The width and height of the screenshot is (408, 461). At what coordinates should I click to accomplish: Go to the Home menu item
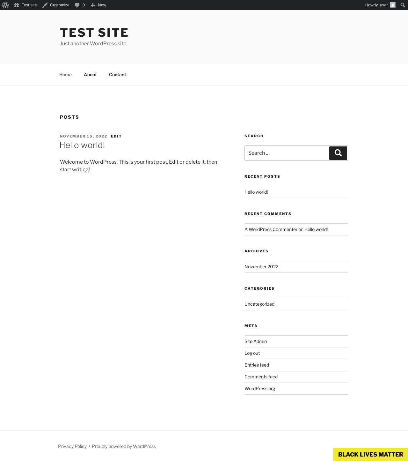65,75
